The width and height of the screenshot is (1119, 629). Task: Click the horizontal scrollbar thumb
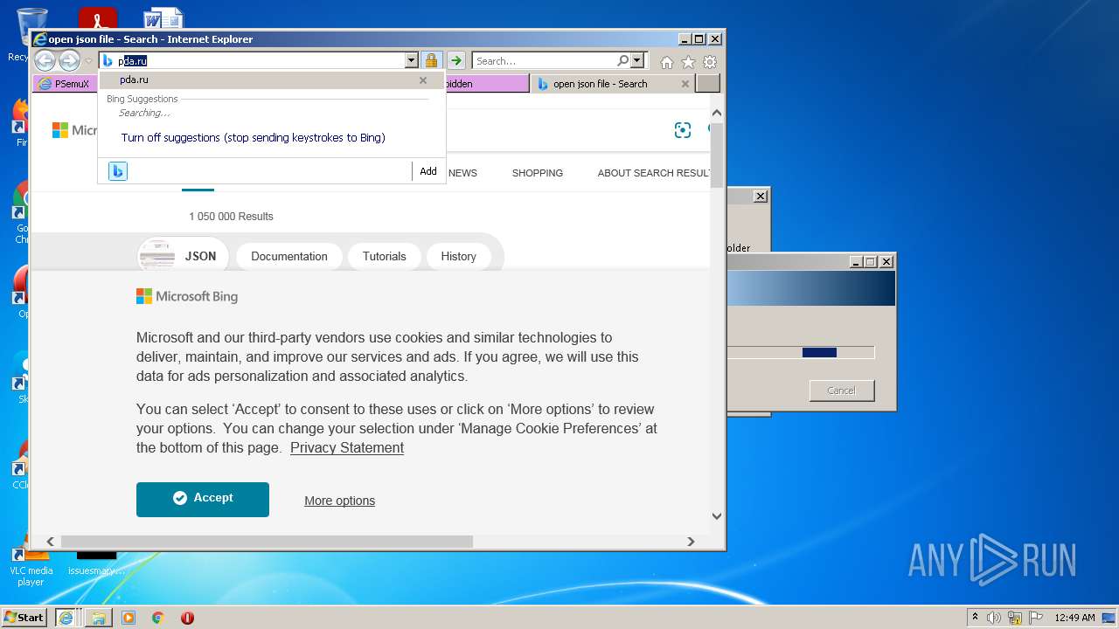pos(267,542)
